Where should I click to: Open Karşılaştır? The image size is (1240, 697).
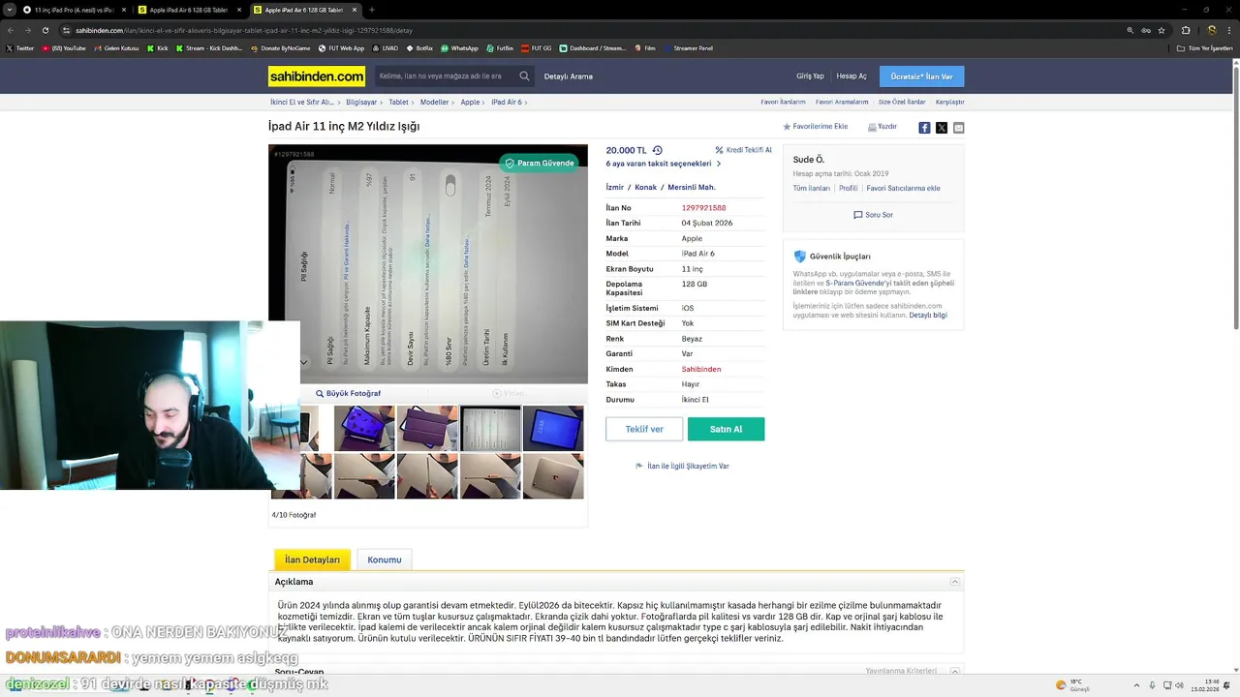coord(949,102)
